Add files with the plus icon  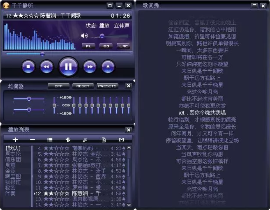point(15,140)
